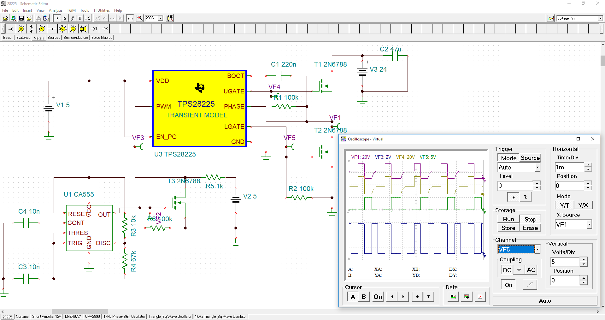Pick the buzzer speaker component icon
The width and height of the screenshot is (605, 320).
pos(83,29)
